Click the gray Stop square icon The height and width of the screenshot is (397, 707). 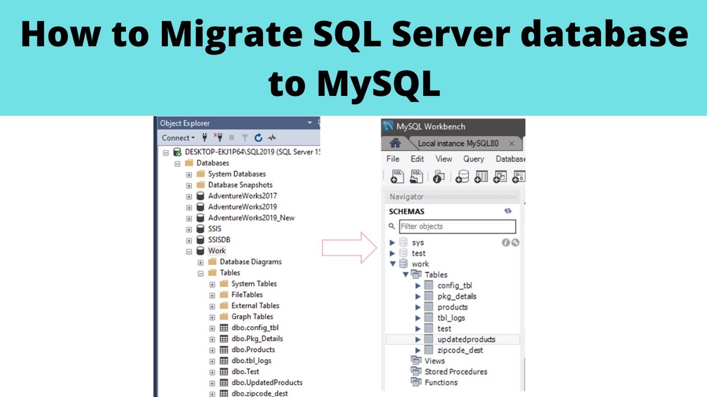click(231, 138)
